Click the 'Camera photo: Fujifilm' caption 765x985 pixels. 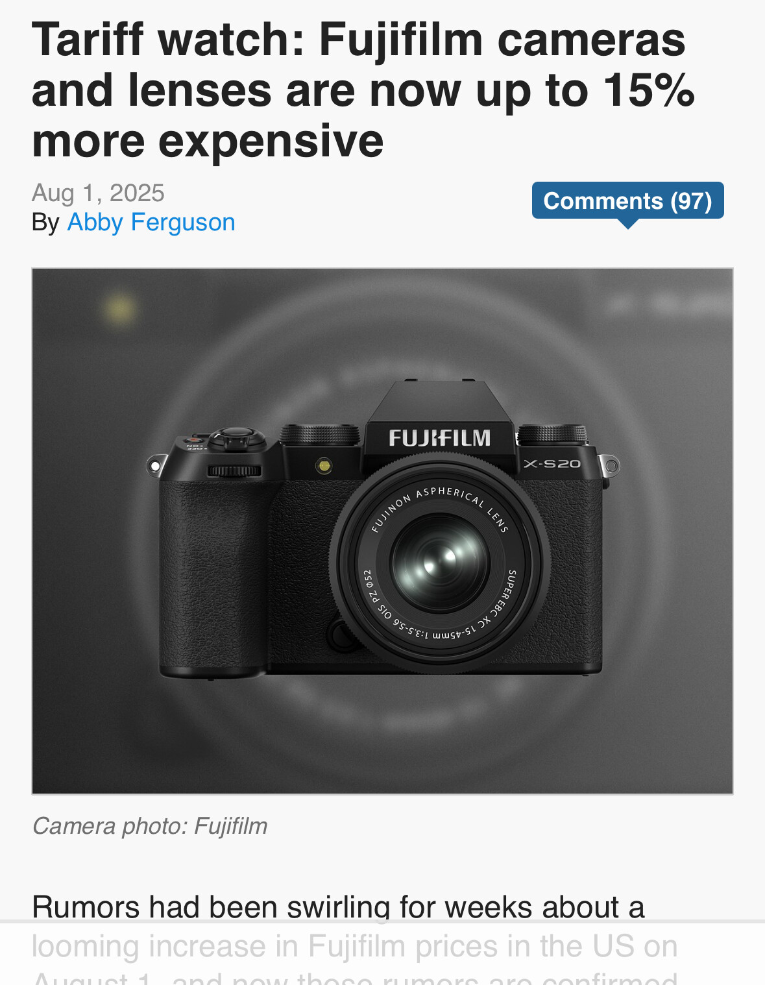coord(150,826)
